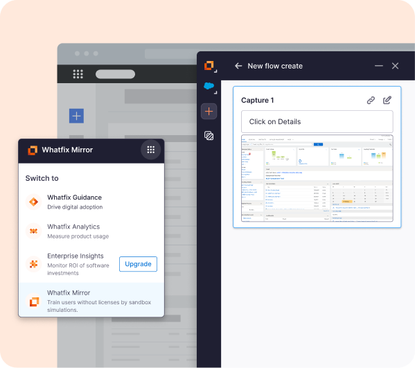This screenshot has height=368, width=415.
Task: Click the blue plus button in background app
Action: point(76,116)
